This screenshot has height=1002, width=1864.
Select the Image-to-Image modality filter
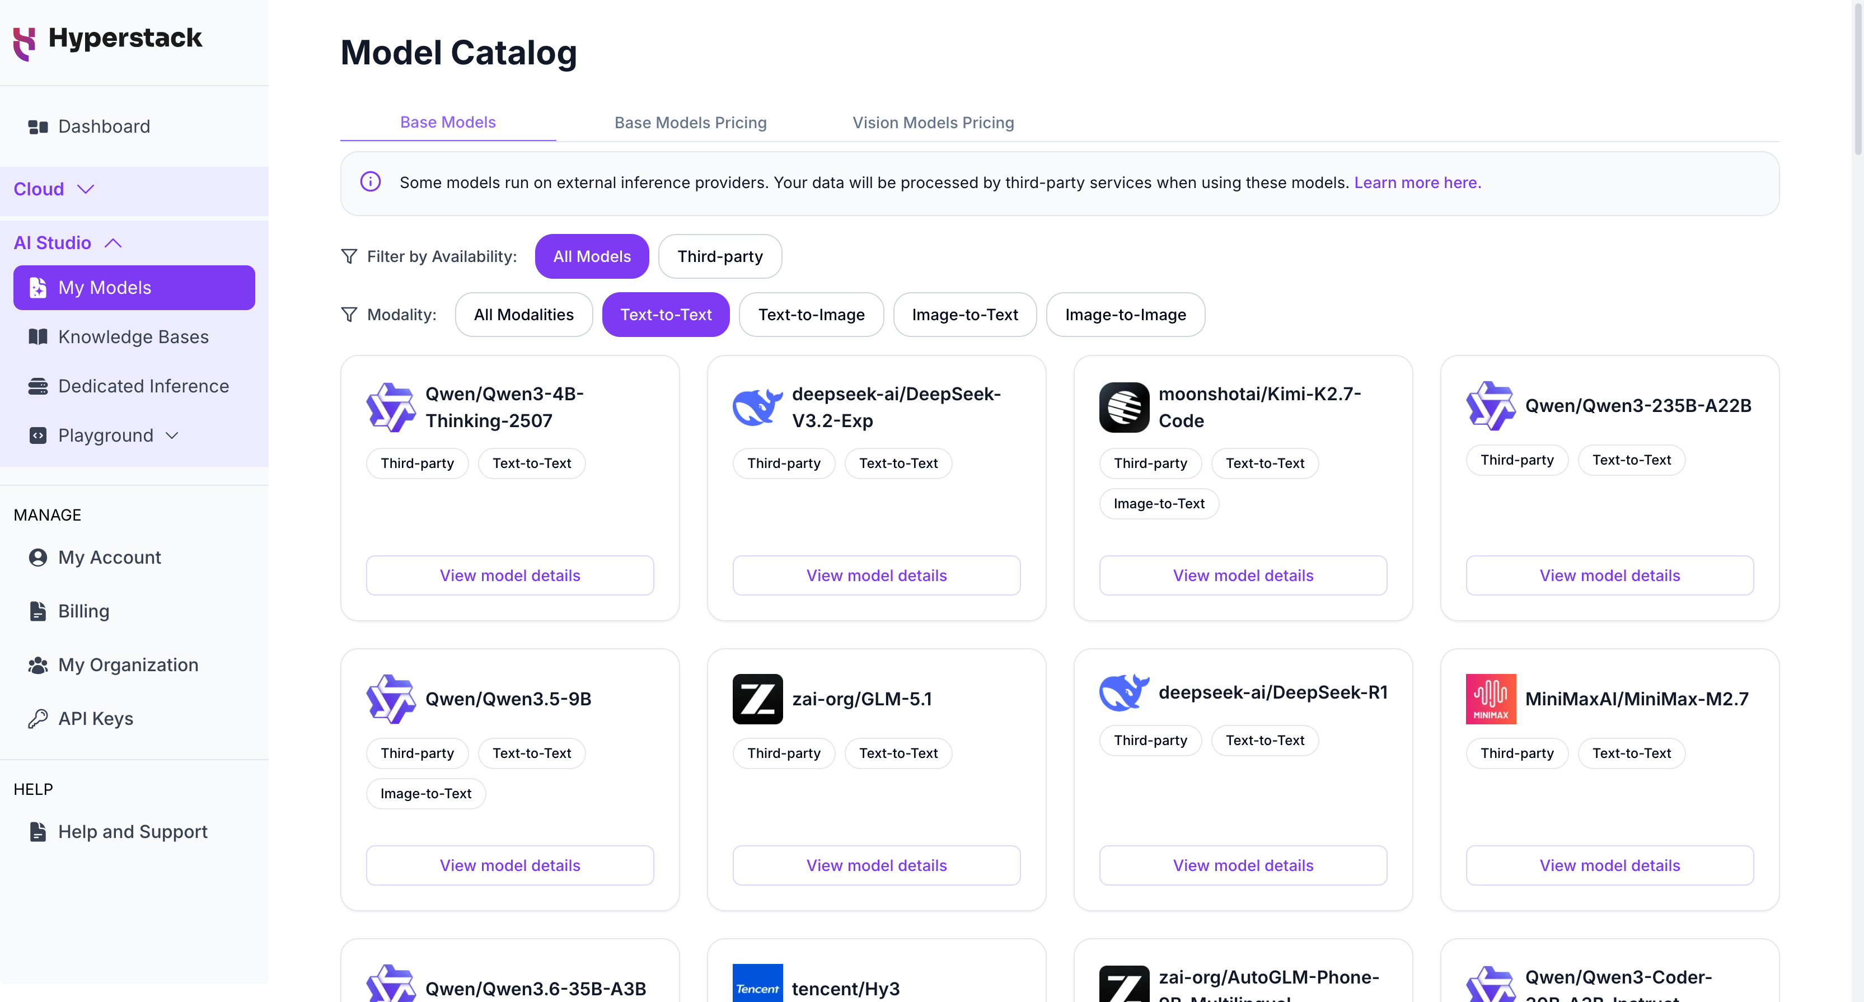[1125, 315]
